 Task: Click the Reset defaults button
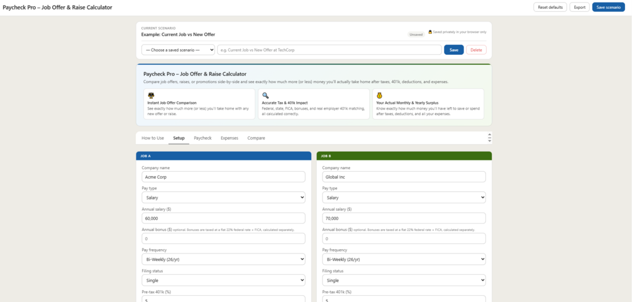[x=550, y=8]
